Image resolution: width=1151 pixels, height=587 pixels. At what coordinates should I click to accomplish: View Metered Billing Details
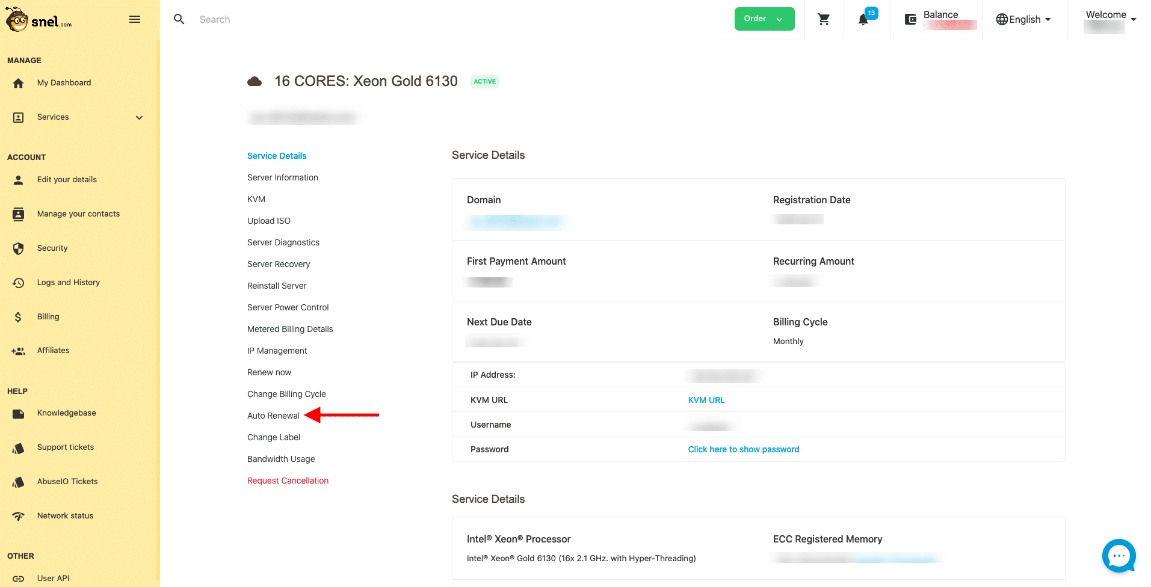pyautogui.click(x=290, y=329)
